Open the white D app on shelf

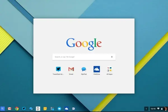pos(38,109)
